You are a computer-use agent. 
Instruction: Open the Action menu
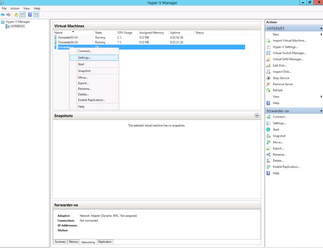(15, 8)
